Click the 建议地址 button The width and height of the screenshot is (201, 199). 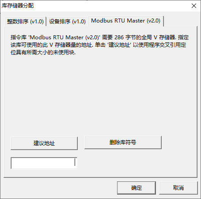click(44, 143)
